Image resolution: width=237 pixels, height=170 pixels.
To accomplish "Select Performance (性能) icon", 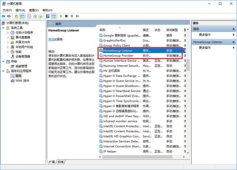I will pos(12,52).
